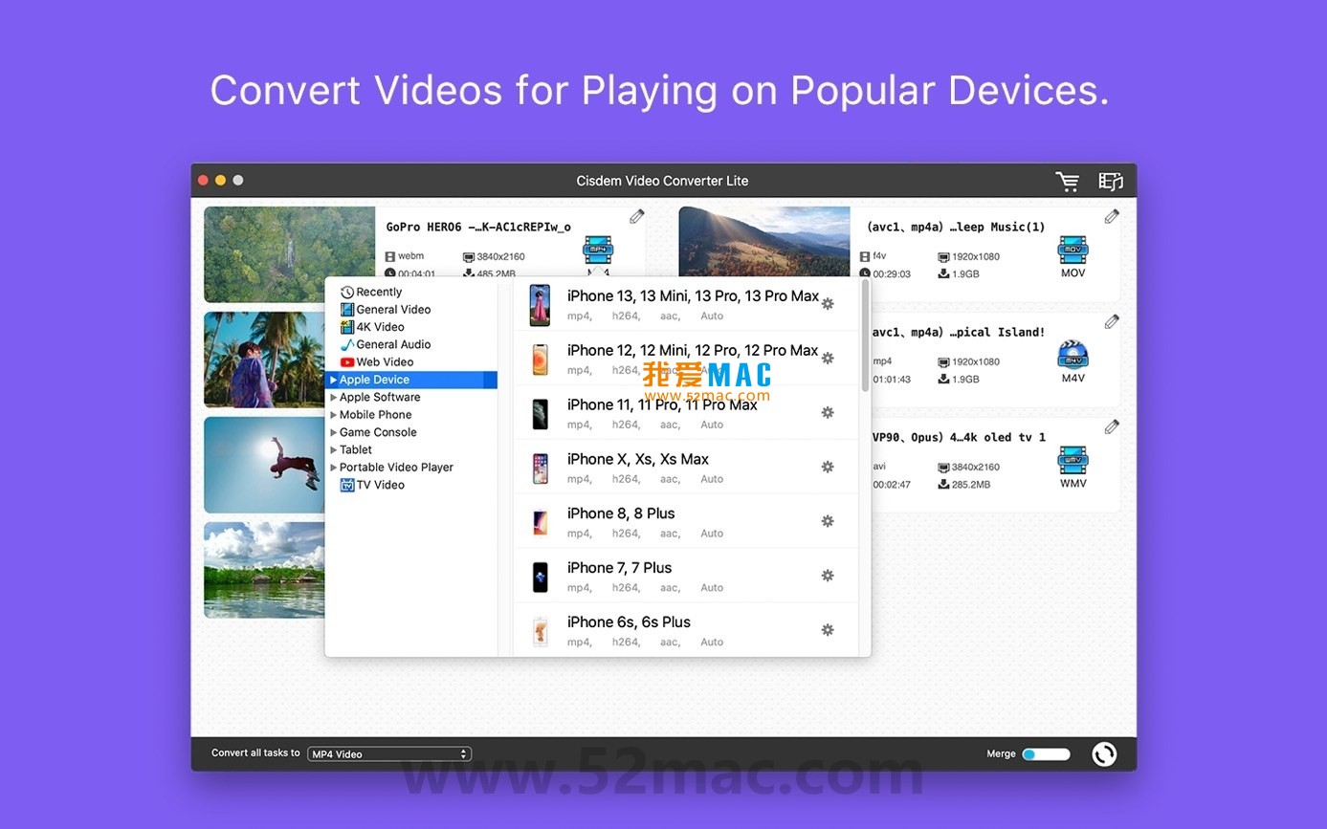This screenshot has height=829, width=1327.
Task: Open settings gear for iPhone 13 preset
Action: (828, 303)
